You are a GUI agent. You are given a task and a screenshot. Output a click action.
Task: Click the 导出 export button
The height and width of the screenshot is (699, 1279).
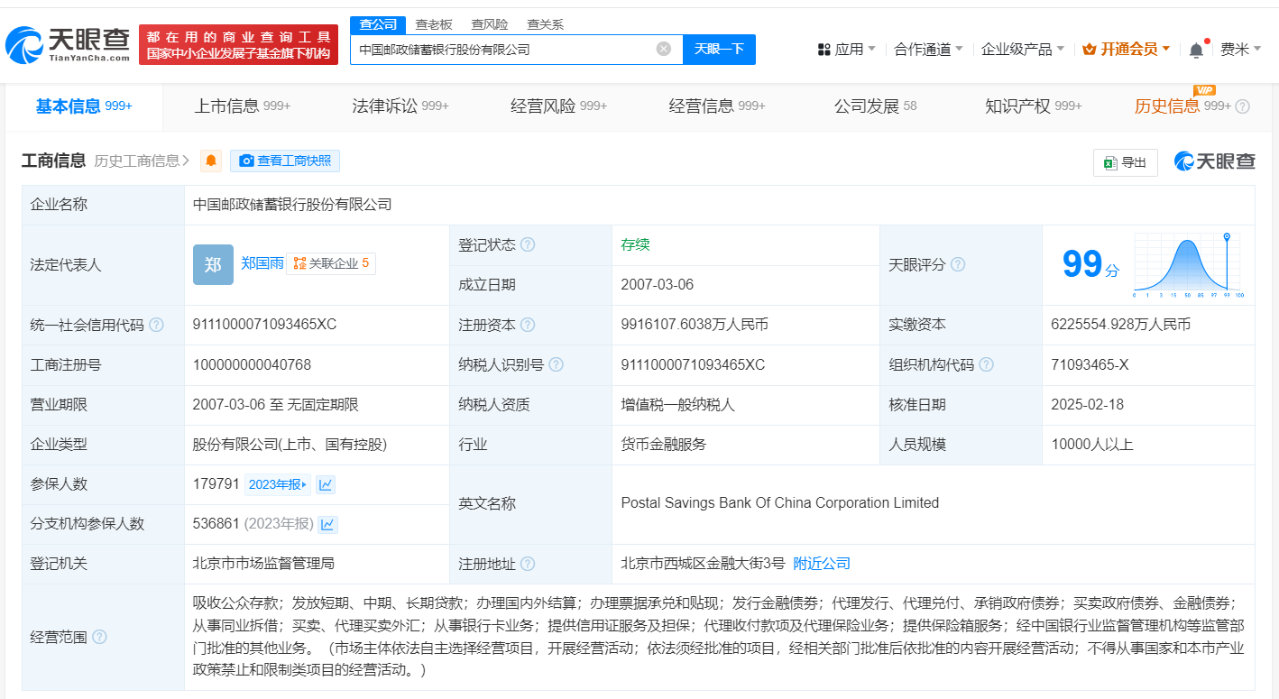tap(1126, 162)
